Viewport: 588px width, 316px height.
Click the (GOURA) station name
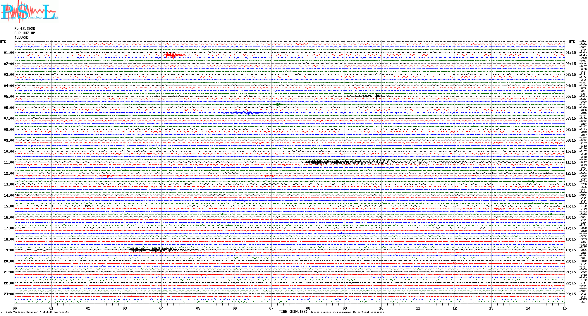click(22, 37)
